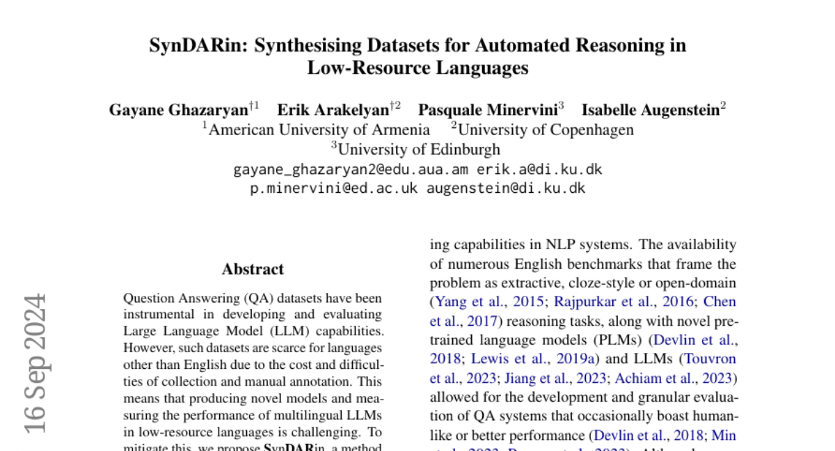835x451 pixels.
Task: Click the University of Edinburgh affiliation
Action: coord(419,149)
